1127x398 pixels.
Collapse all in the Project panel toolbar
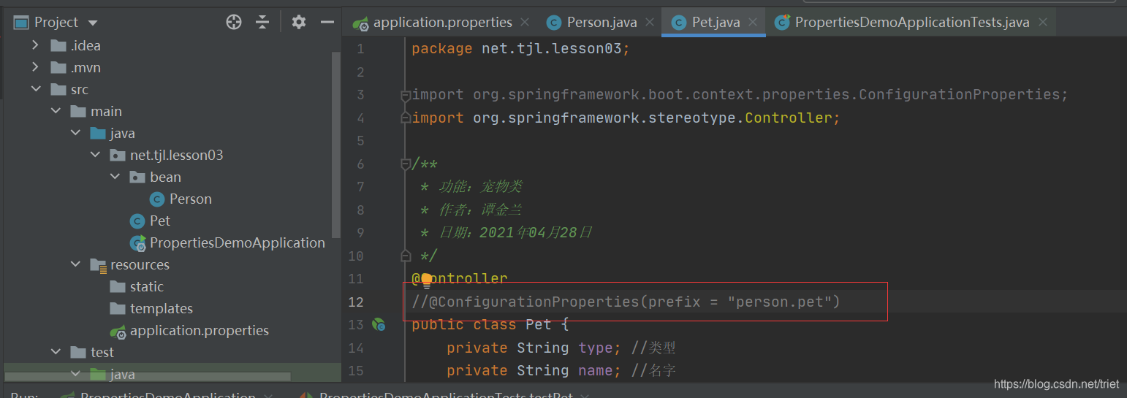pos(262,22)
